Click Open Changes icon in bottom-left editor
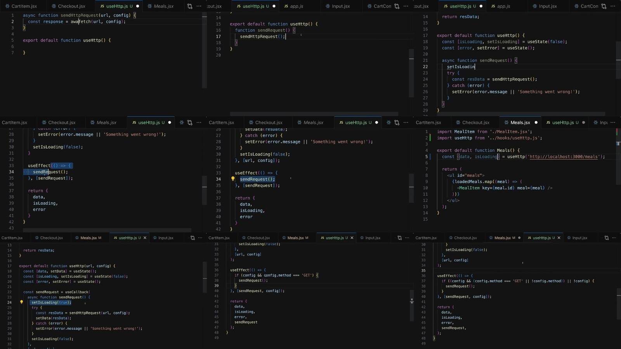This screenshot has height=349, width=621. coord(193,238)
